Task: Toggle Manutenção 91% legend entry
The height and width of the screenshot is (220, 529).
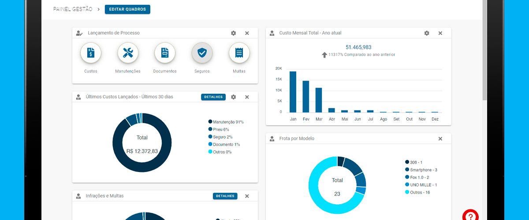Action: [x=226, y=122]
